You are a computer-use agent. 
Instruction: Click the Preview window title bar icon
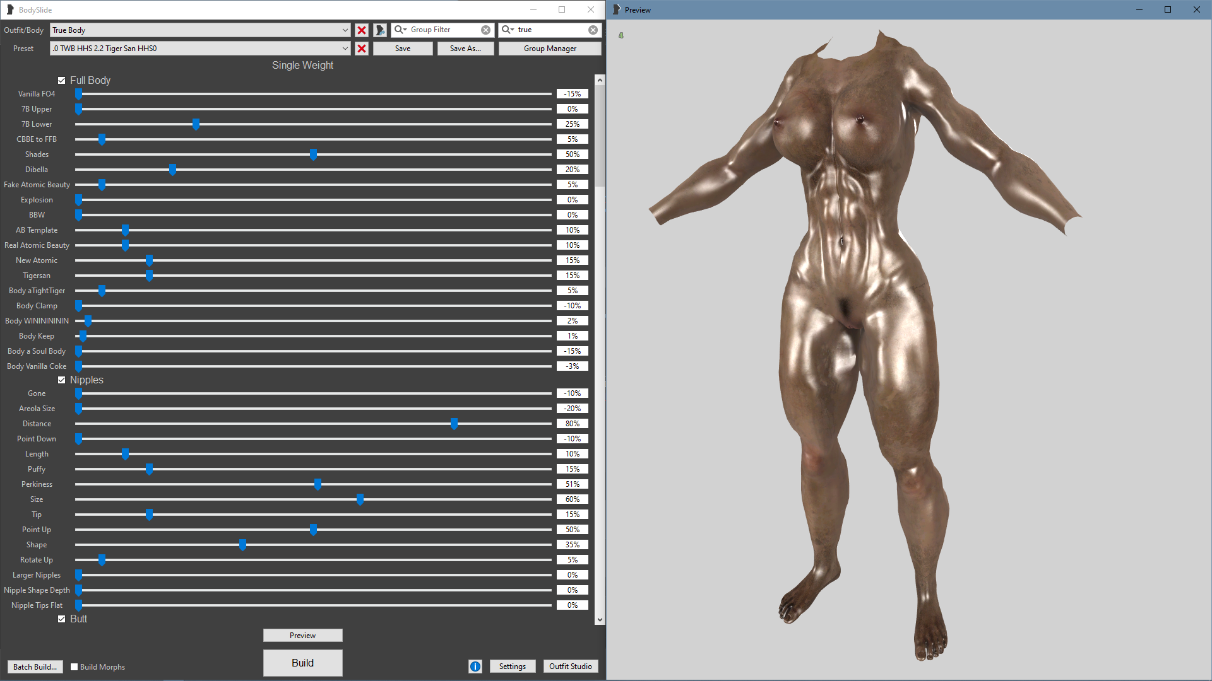pyautogui.click(x=616, y=9)
